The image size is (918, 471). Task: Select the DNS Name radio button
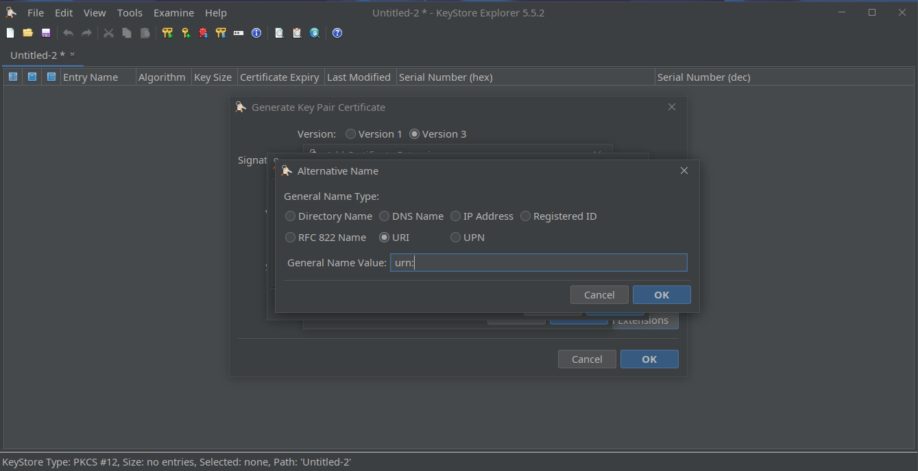click(x=385, y=216)
